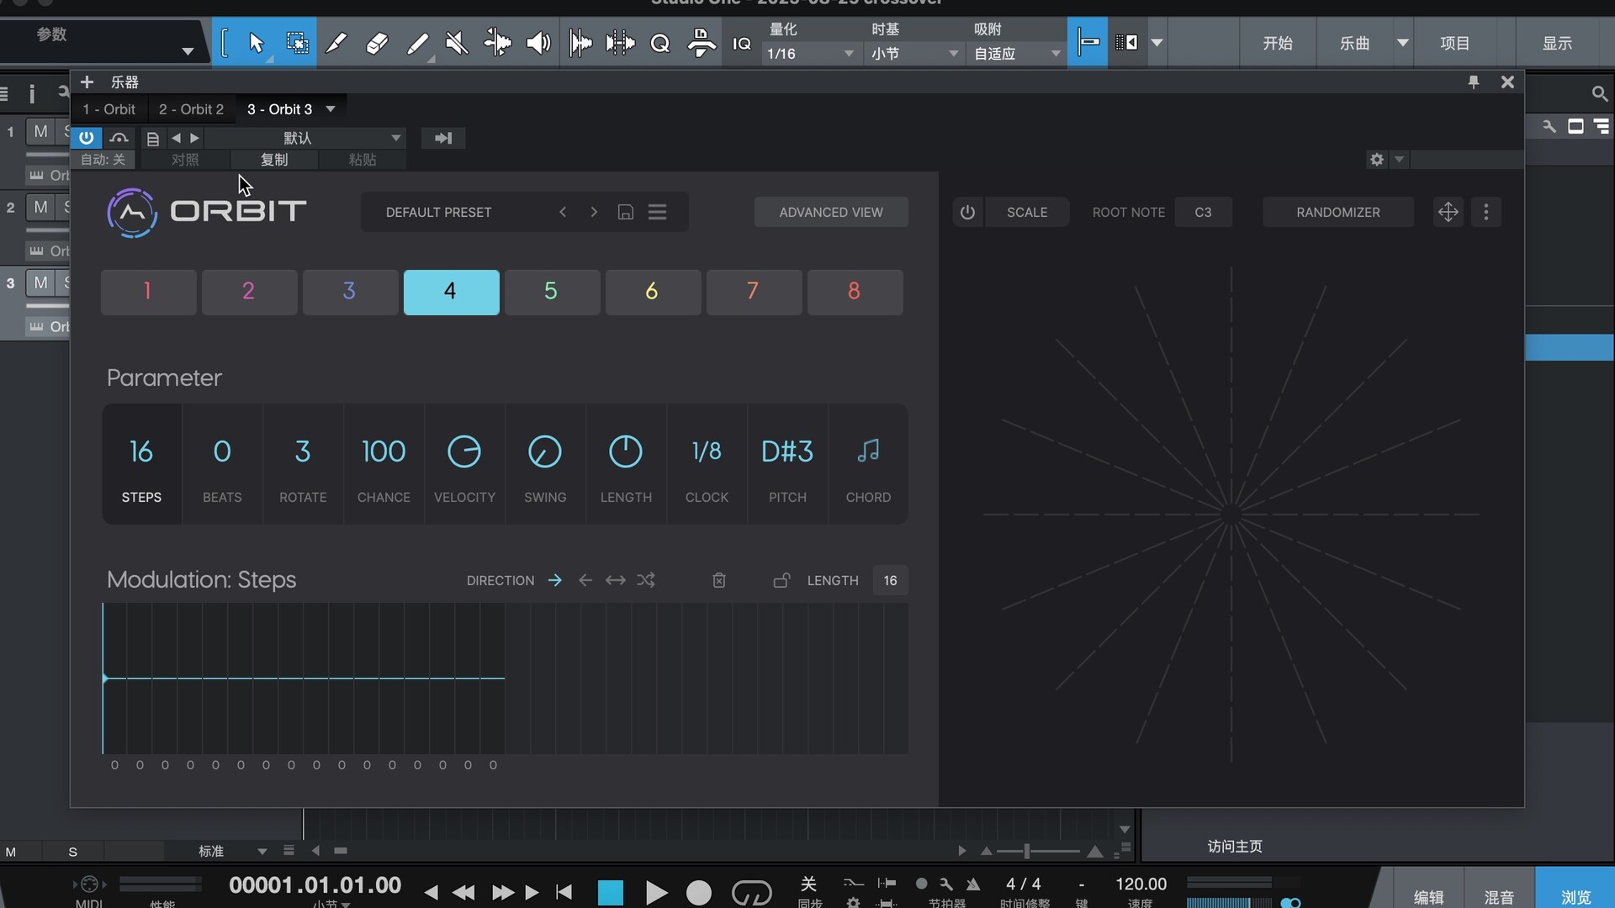Toggle the transport Loop button
The width and height of the screenshot is (1615, 908).
(x=751, y=893)
